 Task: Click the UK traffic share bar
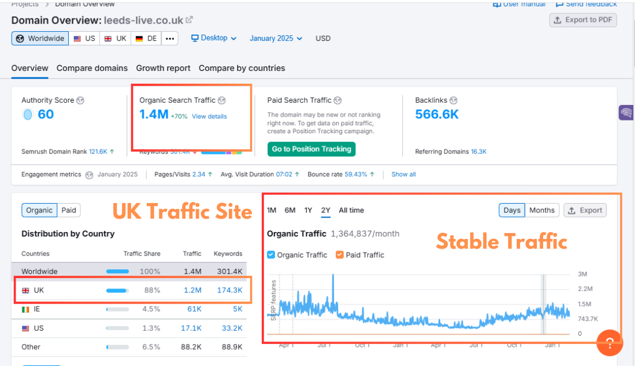click(117, 291)
